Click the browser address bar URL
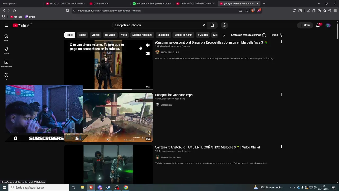 point(109,11)
